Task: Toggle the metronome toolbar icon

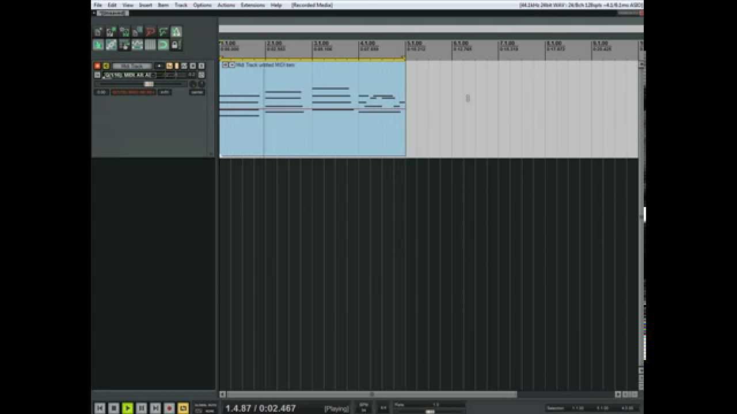Action: click(x=176, y=32)
